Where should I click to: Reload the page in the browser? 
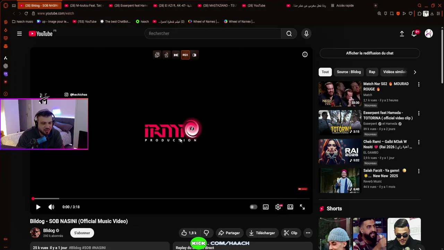(x=26, y=13)
